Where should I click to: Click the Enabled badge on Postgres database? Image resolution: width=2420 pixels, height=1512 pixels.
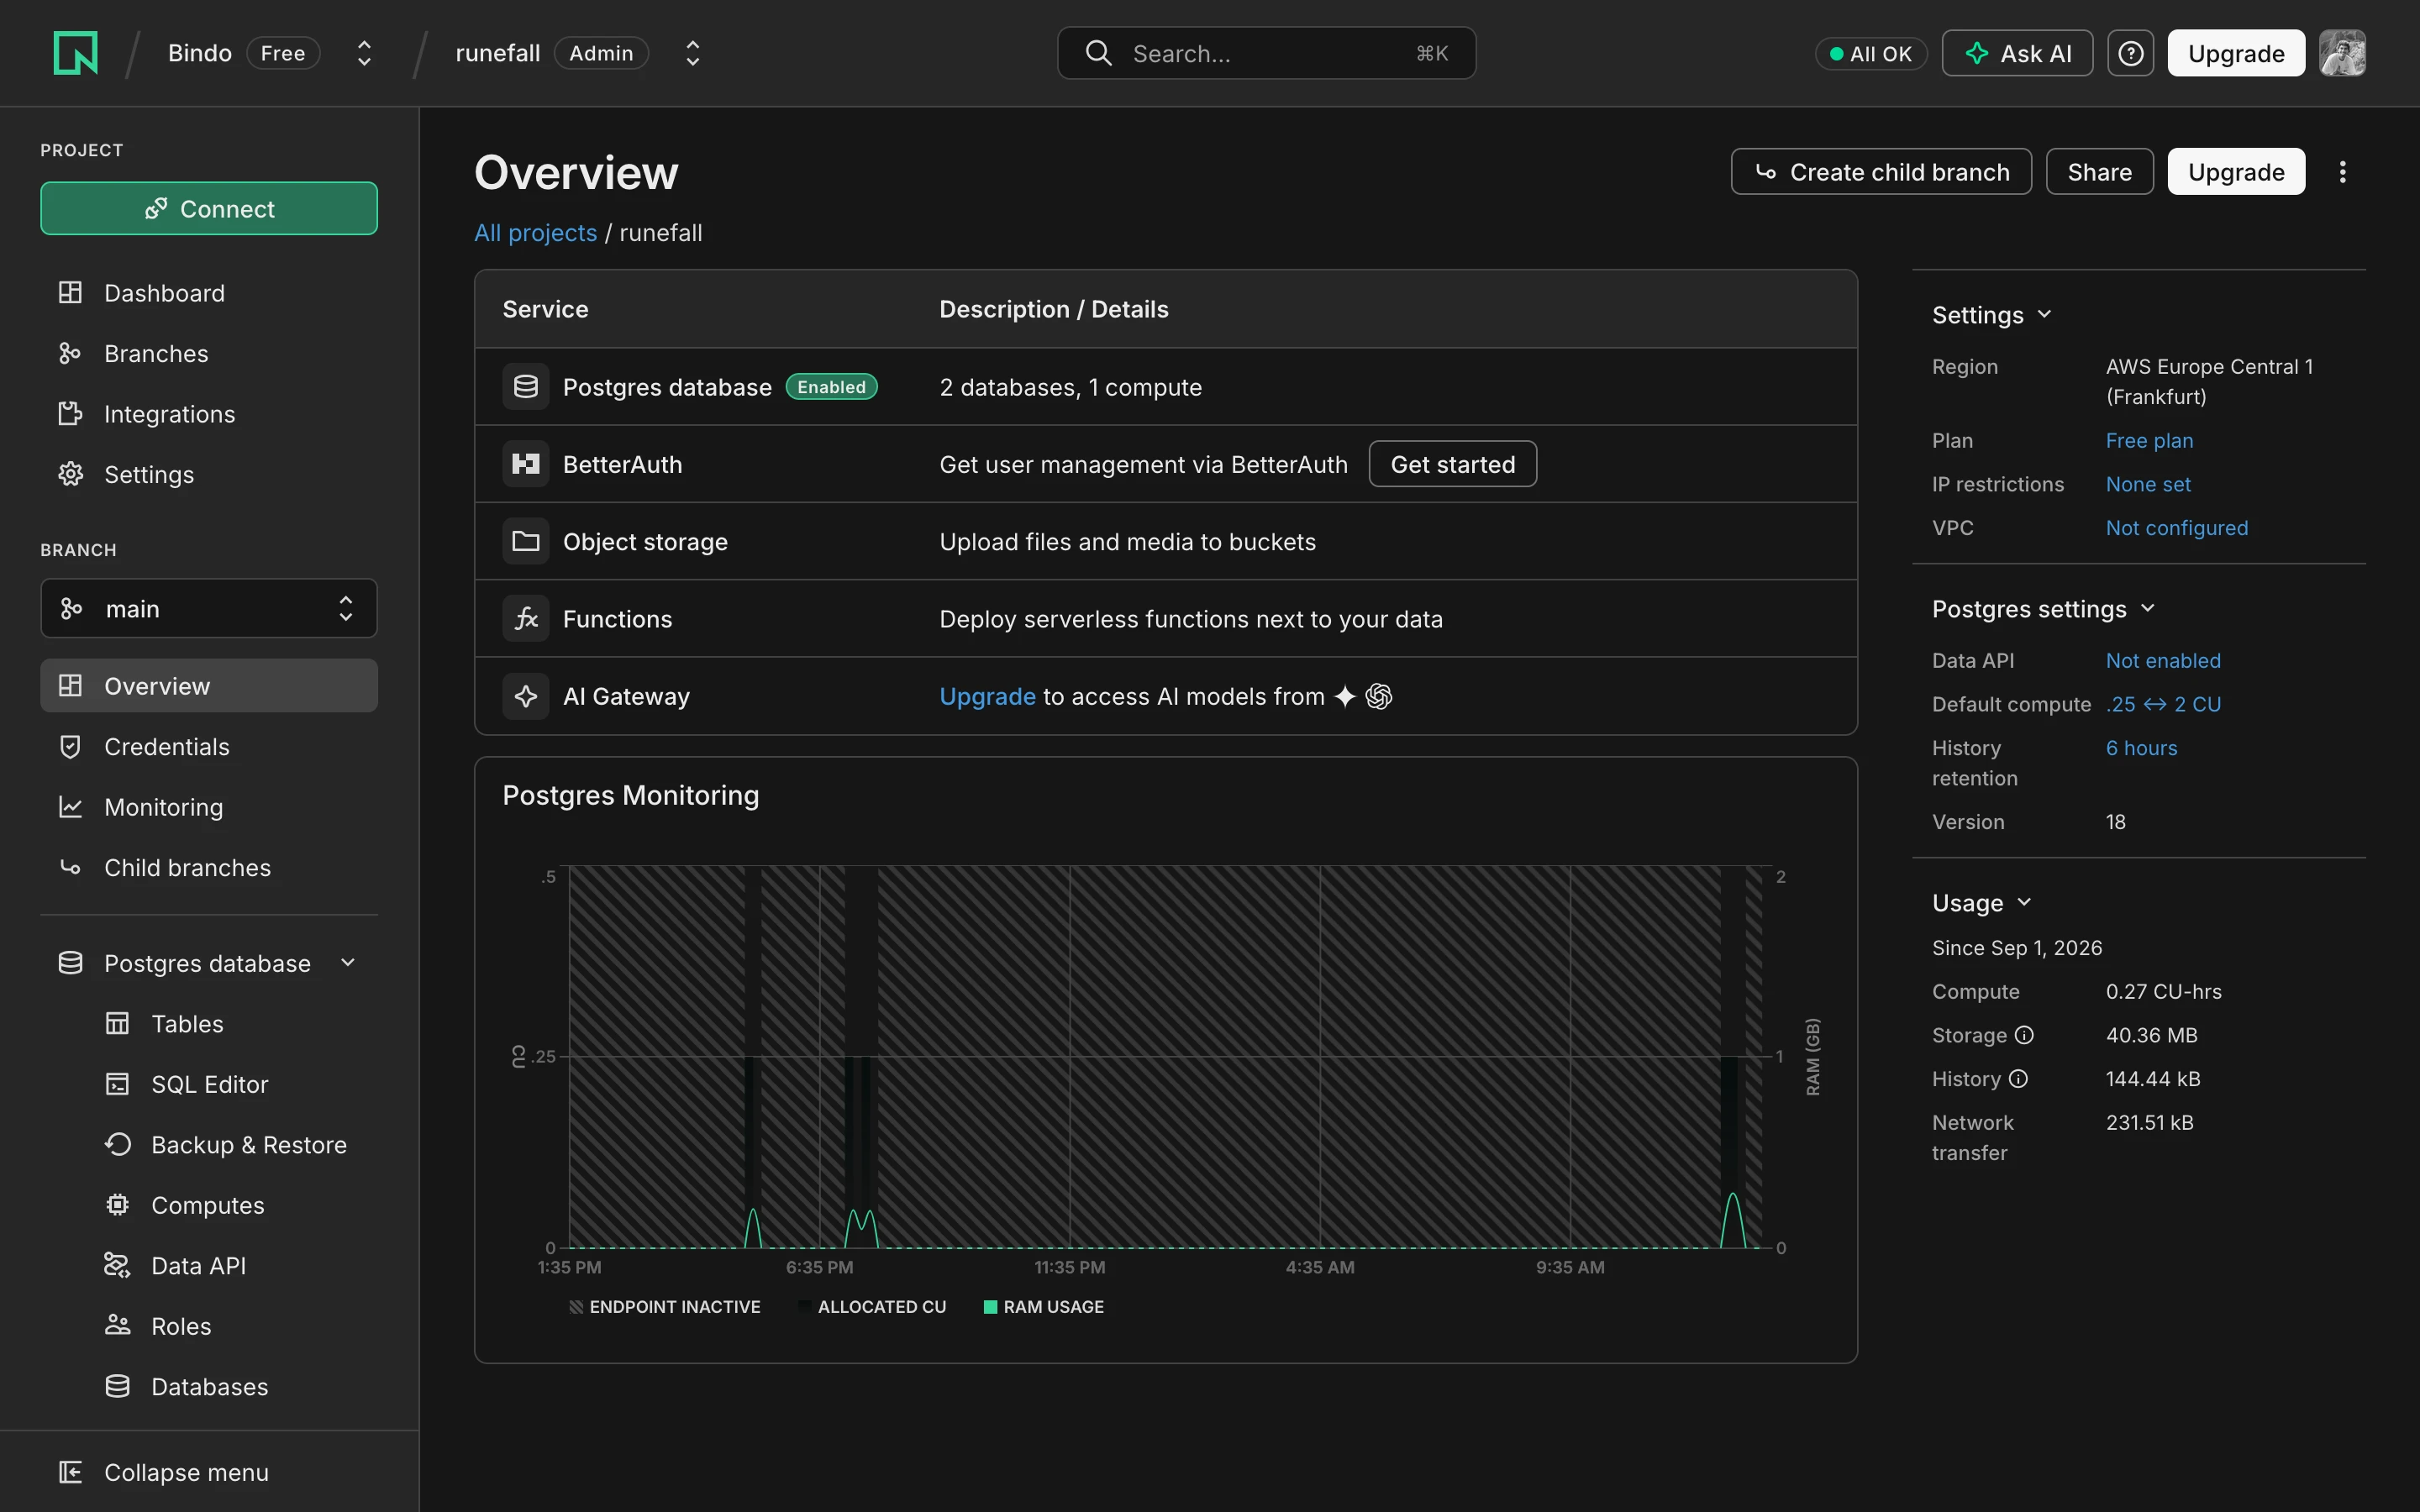pyautogui.click(x=831, y=387)
